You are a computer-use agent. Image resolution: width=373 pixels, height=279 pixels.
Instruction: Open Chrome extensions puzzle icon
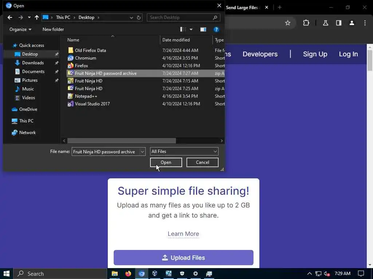(x=306, y=23)
